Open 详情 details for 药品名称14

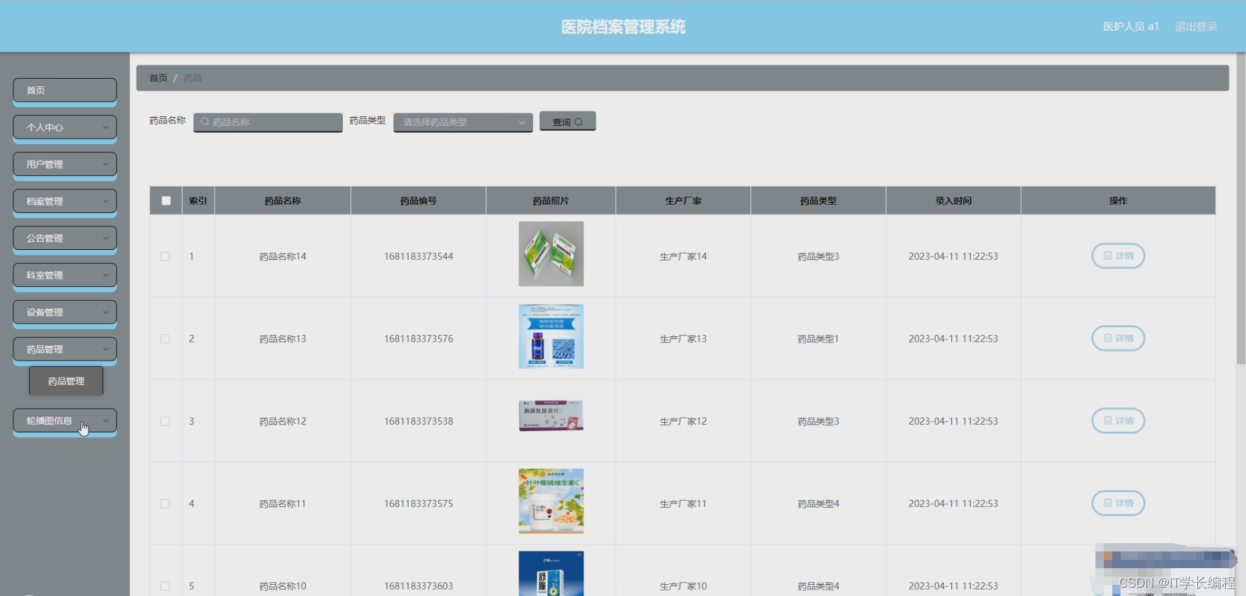point(1118,256)
